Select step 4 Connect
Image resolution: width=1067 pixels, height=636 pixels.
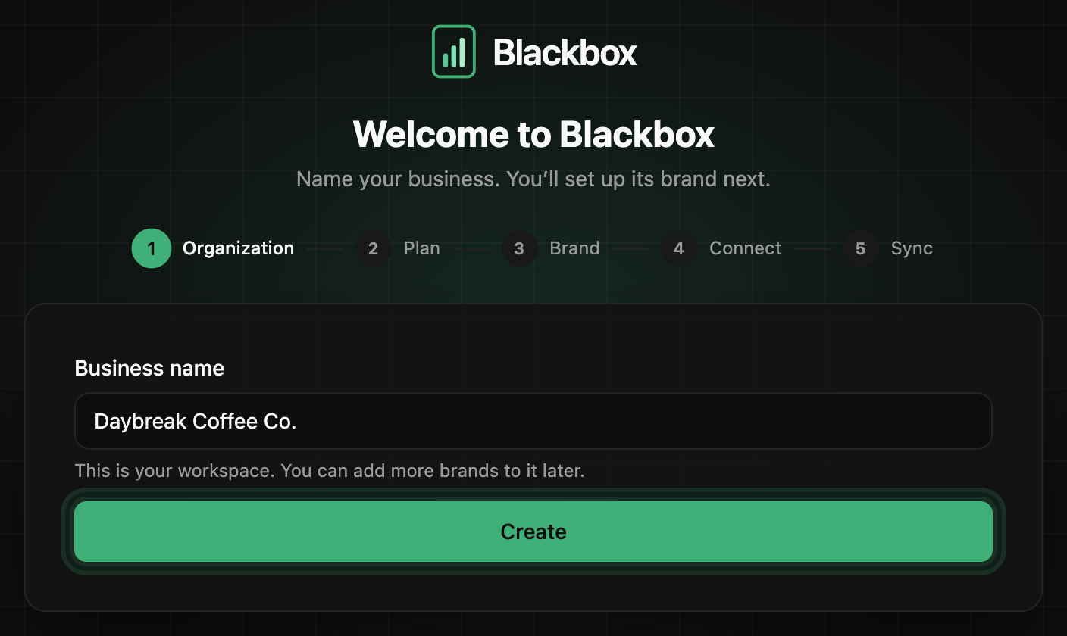(721, 248)
